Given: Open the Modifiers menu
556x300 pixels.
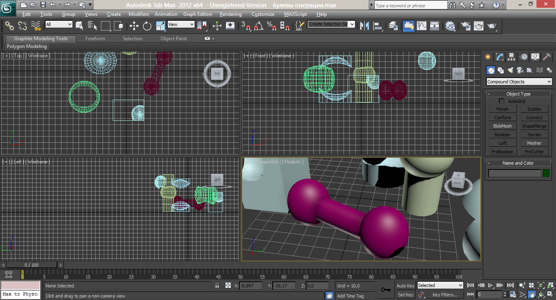Looking at the screenshot, I should [139, 14].
